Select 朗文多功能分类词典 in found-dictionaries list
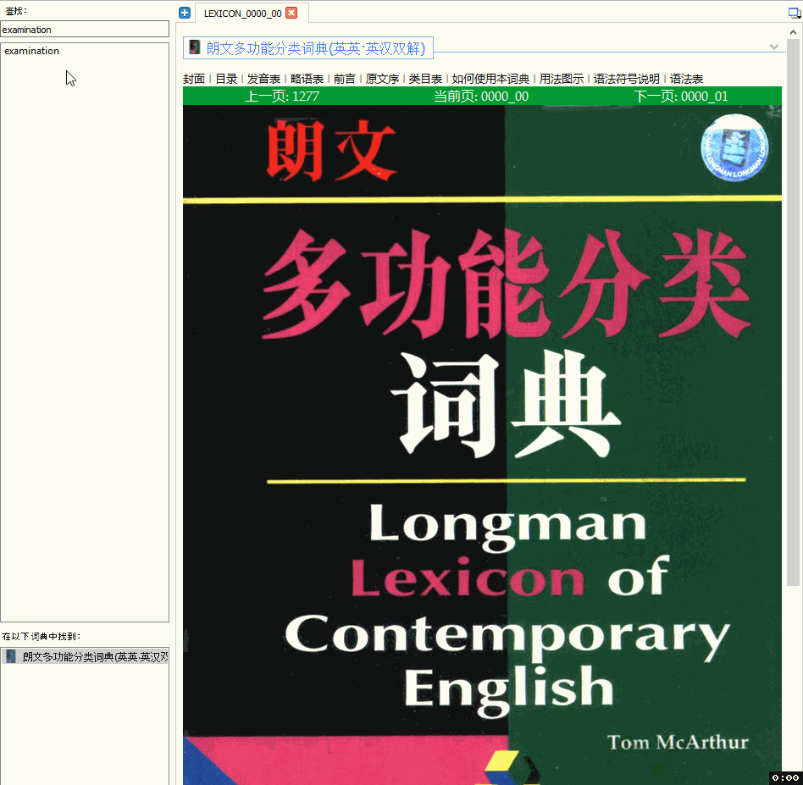The image size is (803, 785). 85,656
